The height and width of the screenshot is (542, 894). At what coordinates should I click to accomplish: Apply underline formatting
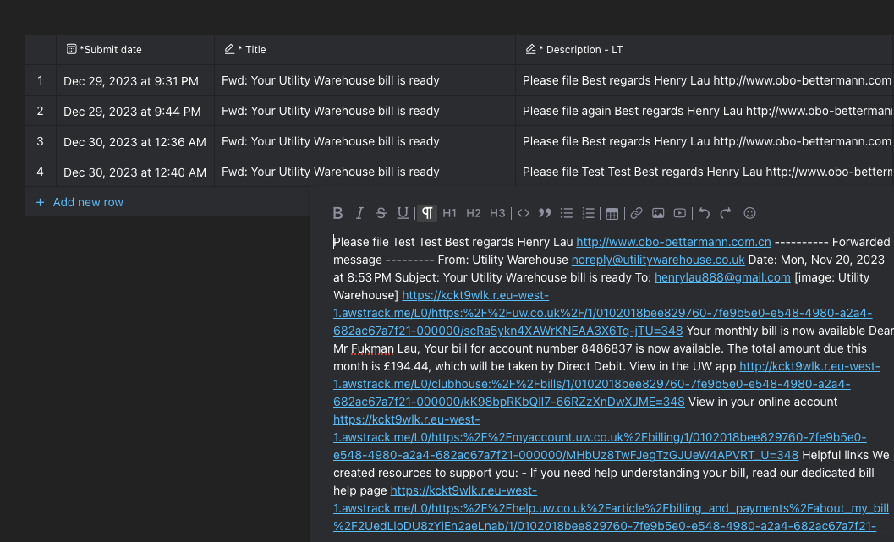(x=403, y=213)
